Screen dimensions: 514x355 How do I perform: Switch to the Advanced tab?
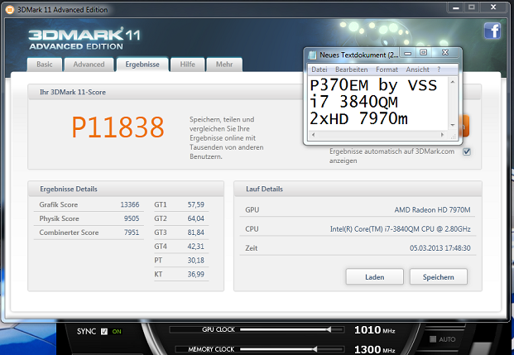pos(89,65)
